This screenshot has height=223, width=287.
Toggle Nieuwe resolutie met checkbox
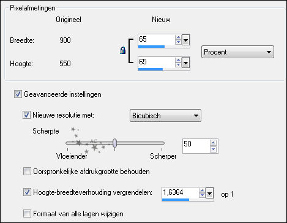[x=26, y=115]
